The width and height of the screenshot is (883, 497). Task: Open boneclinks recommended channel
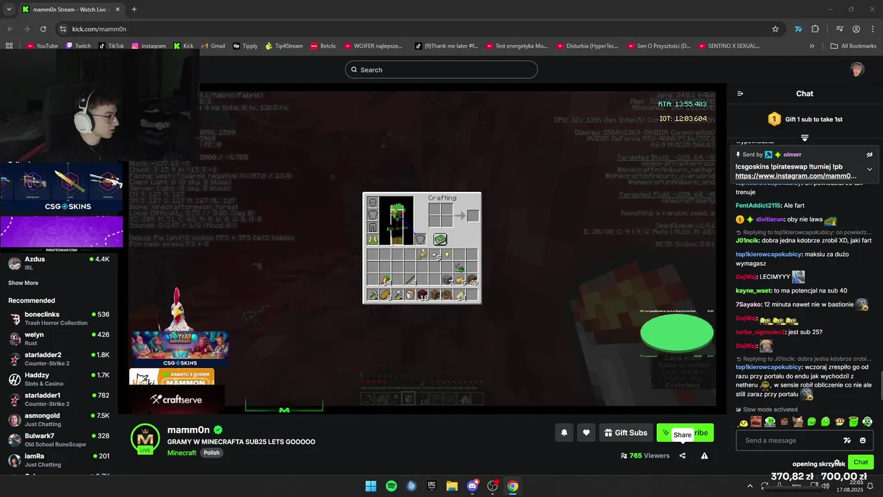pyautogui.click(x=59, y=318)
